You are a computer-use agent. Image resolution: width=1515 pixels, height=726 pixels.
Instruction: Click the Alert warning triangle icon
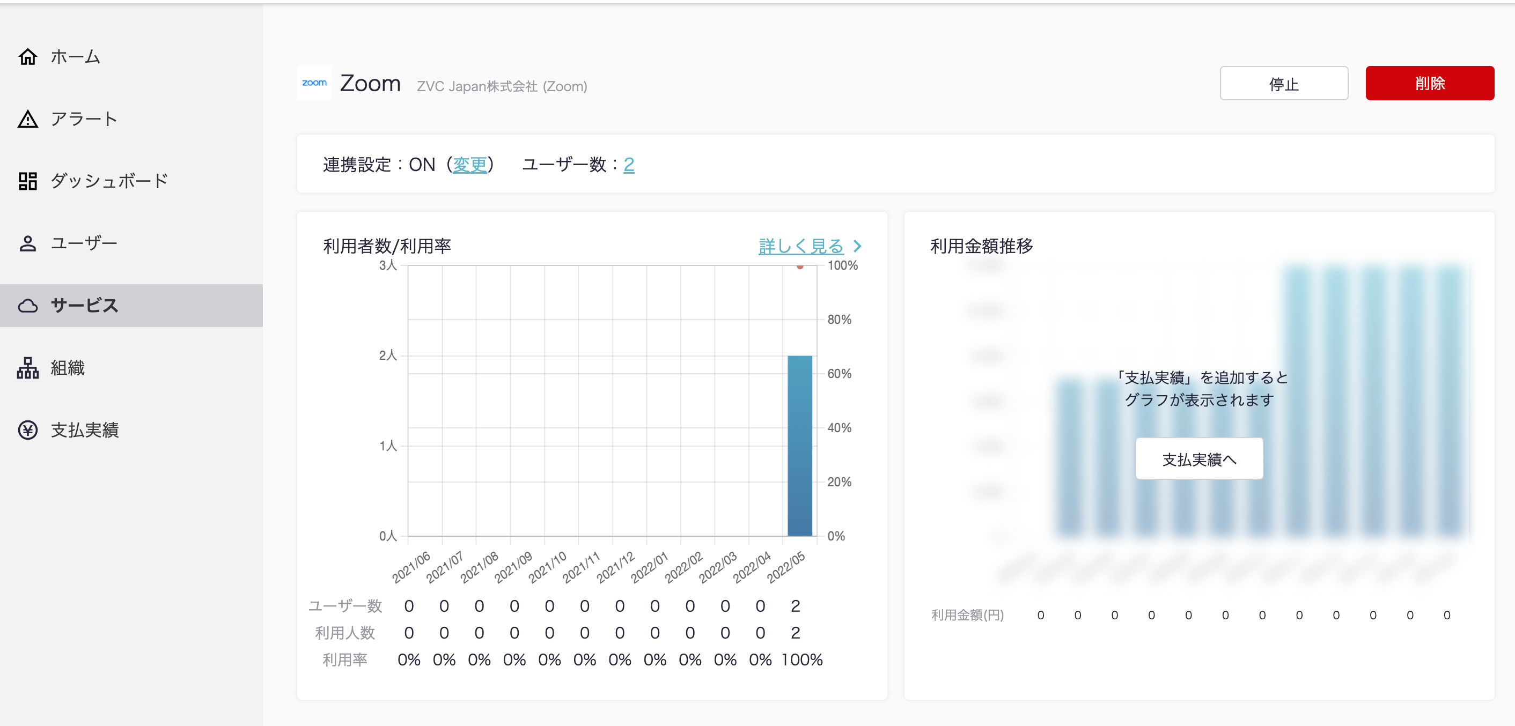(28, 120)
